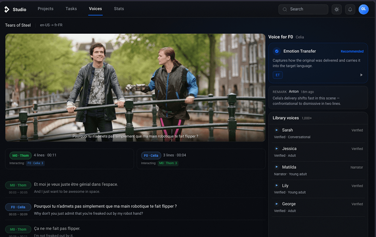Select line 'Ça ne me fait pas flipper.'
Viewport: 376px width, 237px height.
[x=57, y=229]
